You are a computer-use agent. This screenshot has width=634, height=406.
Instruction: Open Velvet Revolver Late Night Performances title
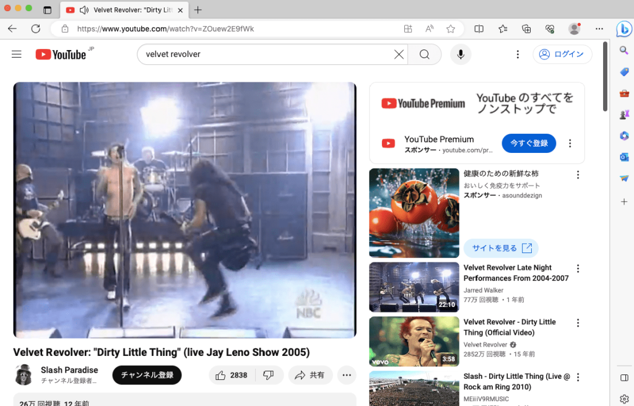pos(516,273)
